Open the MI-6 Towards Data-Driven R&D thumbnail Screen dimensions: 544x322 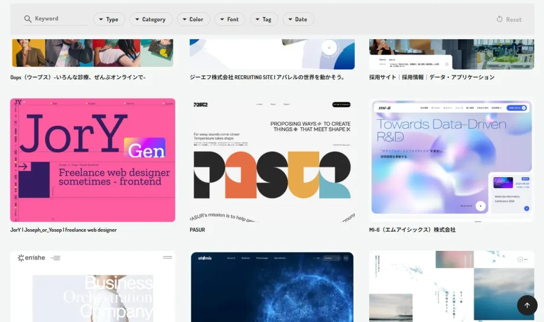coord(452,160)
